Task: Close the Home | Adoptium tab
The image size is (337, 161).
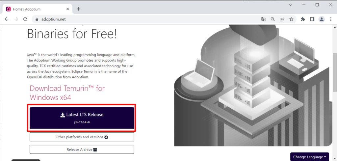Action: pos(67,9)
